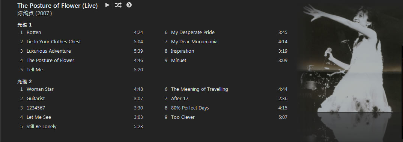
Task: Select track Rotten
Action: 81,33
